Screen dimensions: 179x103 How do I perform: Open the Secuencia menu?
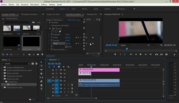point(25,5)
